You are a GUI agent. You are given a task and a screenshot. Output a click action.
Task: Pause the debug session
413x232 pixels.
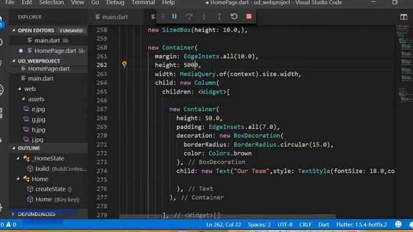[x=174, y=17]
